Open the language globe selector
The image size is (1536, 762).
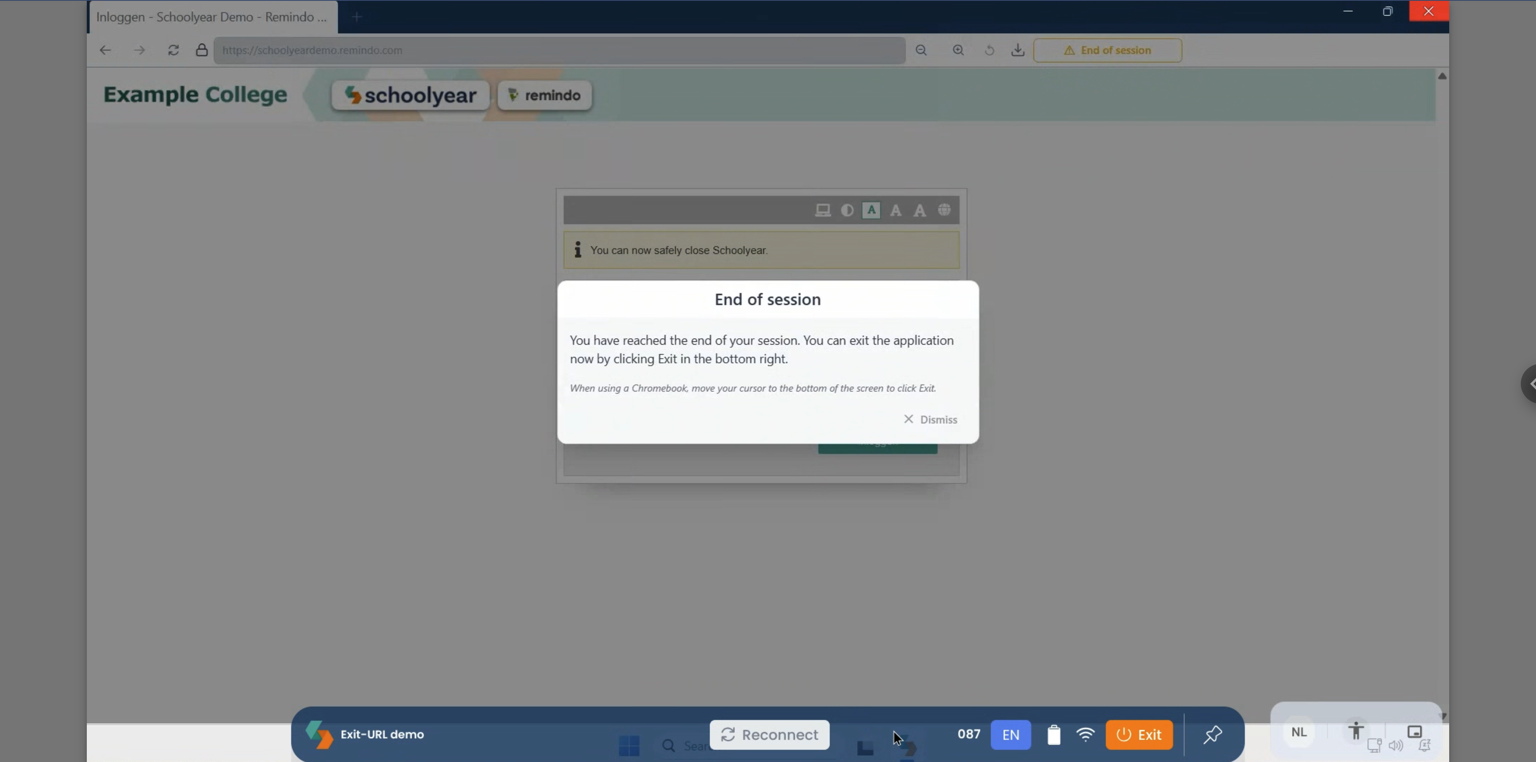[x=944, y=210]
